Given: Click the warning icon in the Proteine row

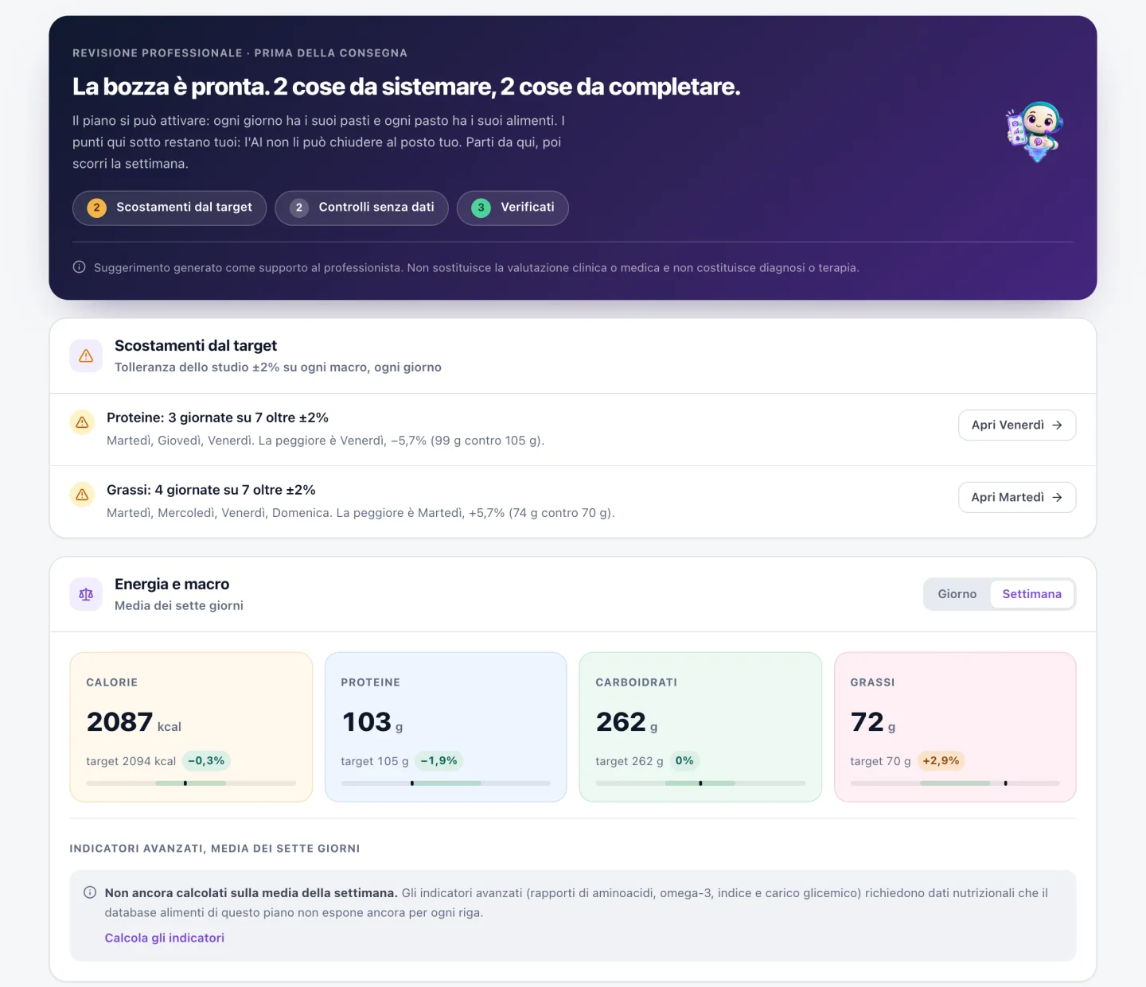Looking at the screenshot, I should 82,422.
